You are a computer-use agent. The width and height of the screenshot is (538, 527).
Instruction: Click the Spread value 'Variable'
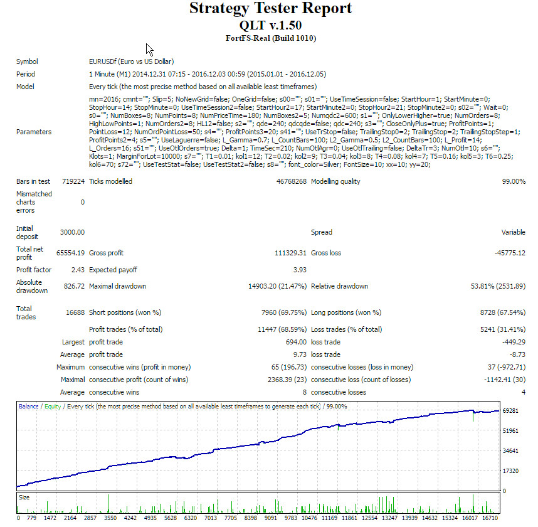click(514, 232)
